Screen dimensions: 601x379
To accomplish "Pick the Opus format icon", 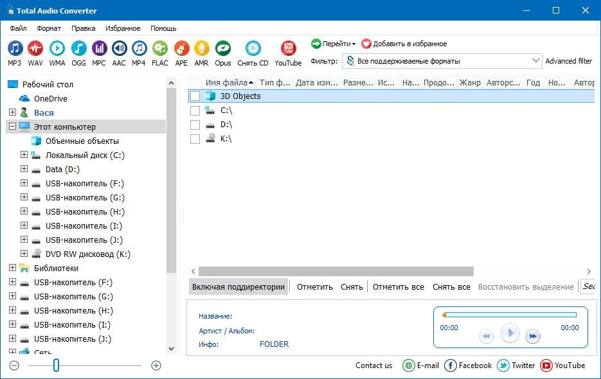I will pyautogui.click(x=222, y=49).
